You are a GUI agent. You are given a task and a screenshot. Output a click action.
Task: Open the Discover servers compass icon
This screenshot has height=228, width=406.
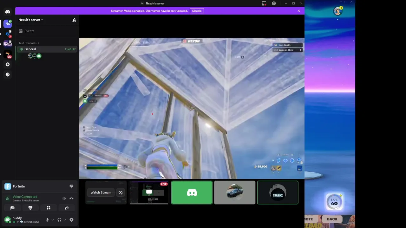[x=8, y=75]
